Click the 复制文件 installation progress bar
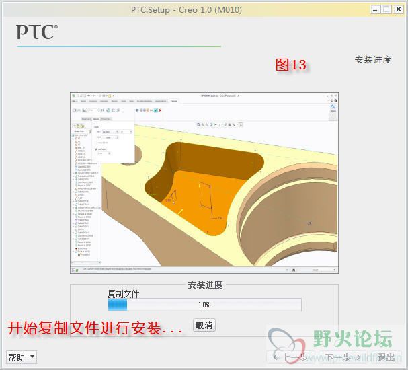 [204, 305]
